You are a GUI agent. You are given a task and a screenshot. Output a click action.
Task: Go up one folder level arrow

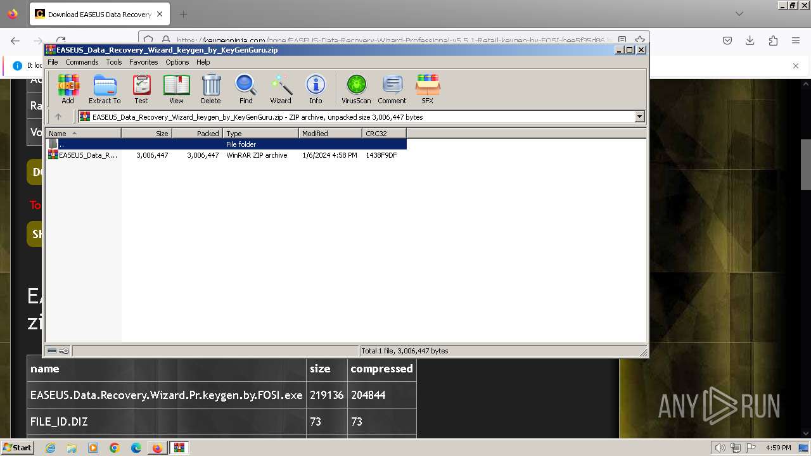(58, 117)
